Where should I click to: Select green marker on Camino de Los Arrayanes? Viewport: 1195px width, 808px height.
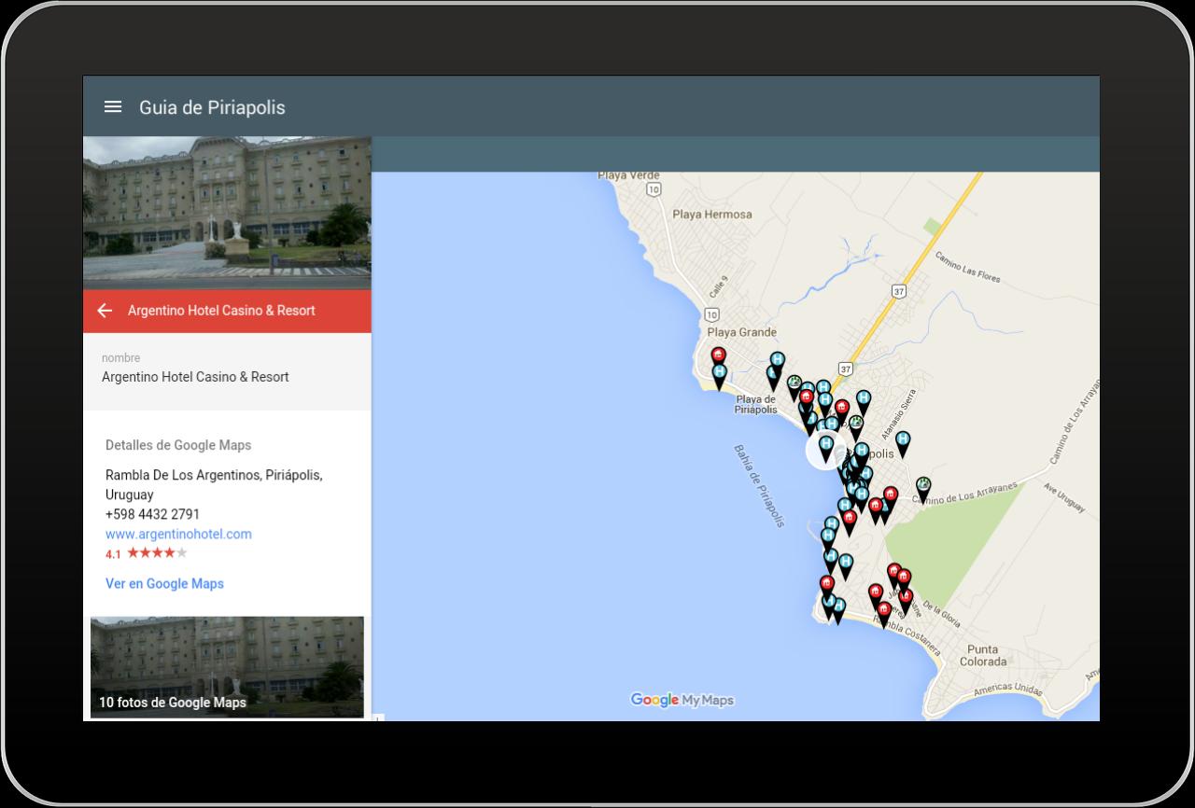tap(923, 488)
